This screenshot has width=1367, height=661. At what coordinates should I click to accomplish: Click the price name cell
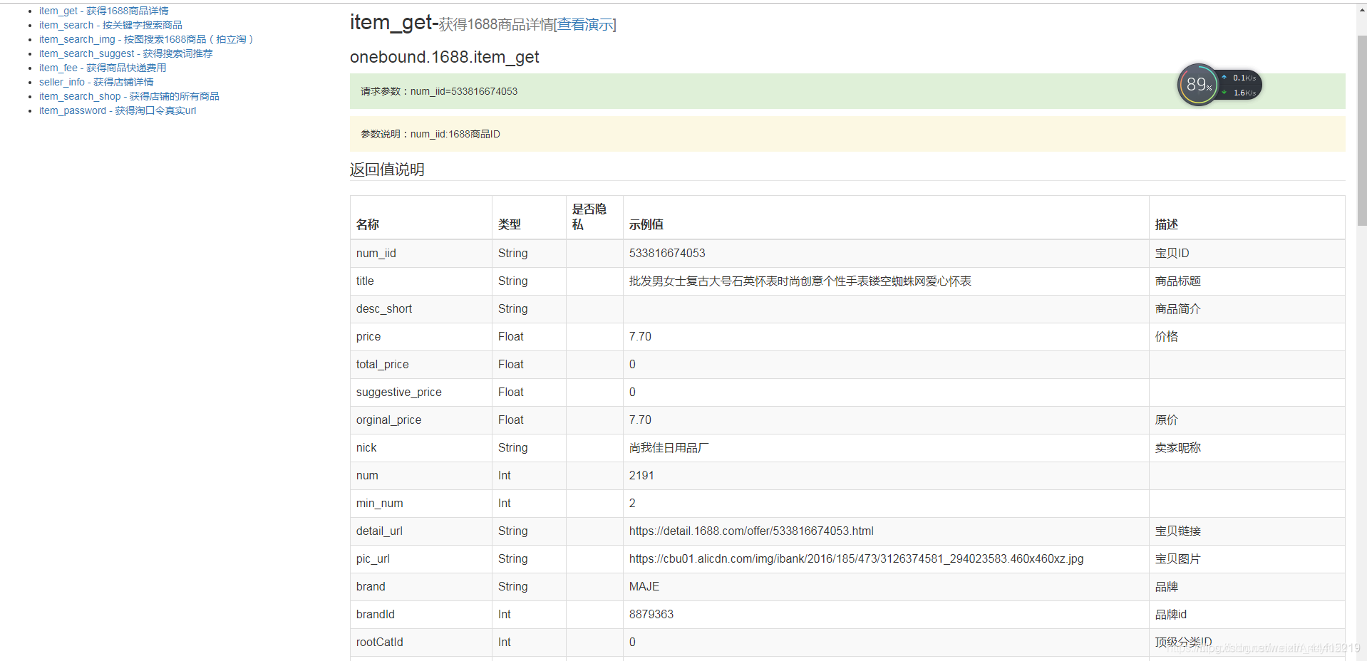[421, 337]
